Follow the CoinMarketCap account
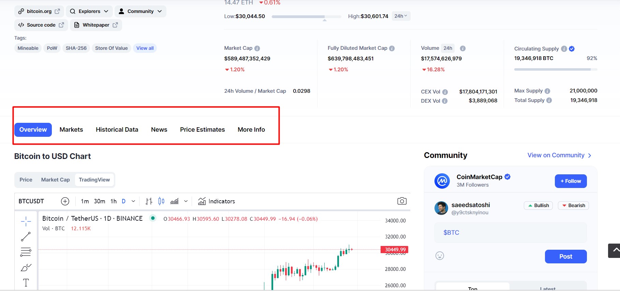 571,181
